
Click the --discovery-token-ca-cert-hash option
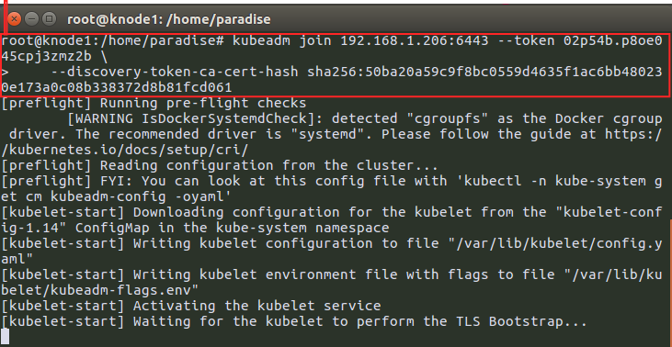point(175,72)
